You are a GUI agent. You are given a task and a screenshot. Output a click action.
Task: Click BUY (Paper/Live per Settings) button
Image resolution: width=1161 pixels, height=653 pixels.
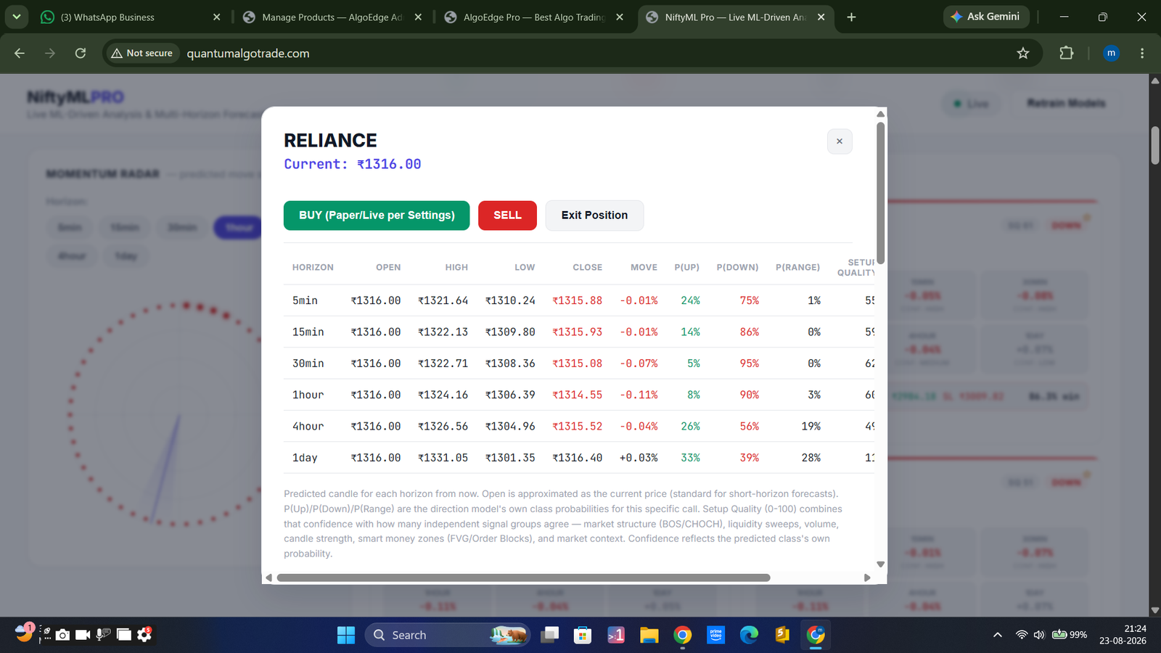pyautogui.click(x=377, y=215)
